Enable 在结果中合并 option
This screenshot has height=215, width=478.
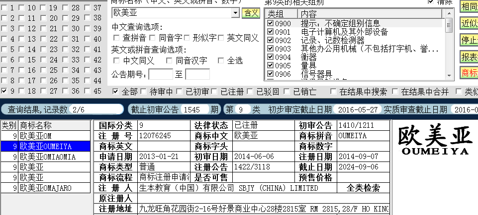(x=395, y=92)
